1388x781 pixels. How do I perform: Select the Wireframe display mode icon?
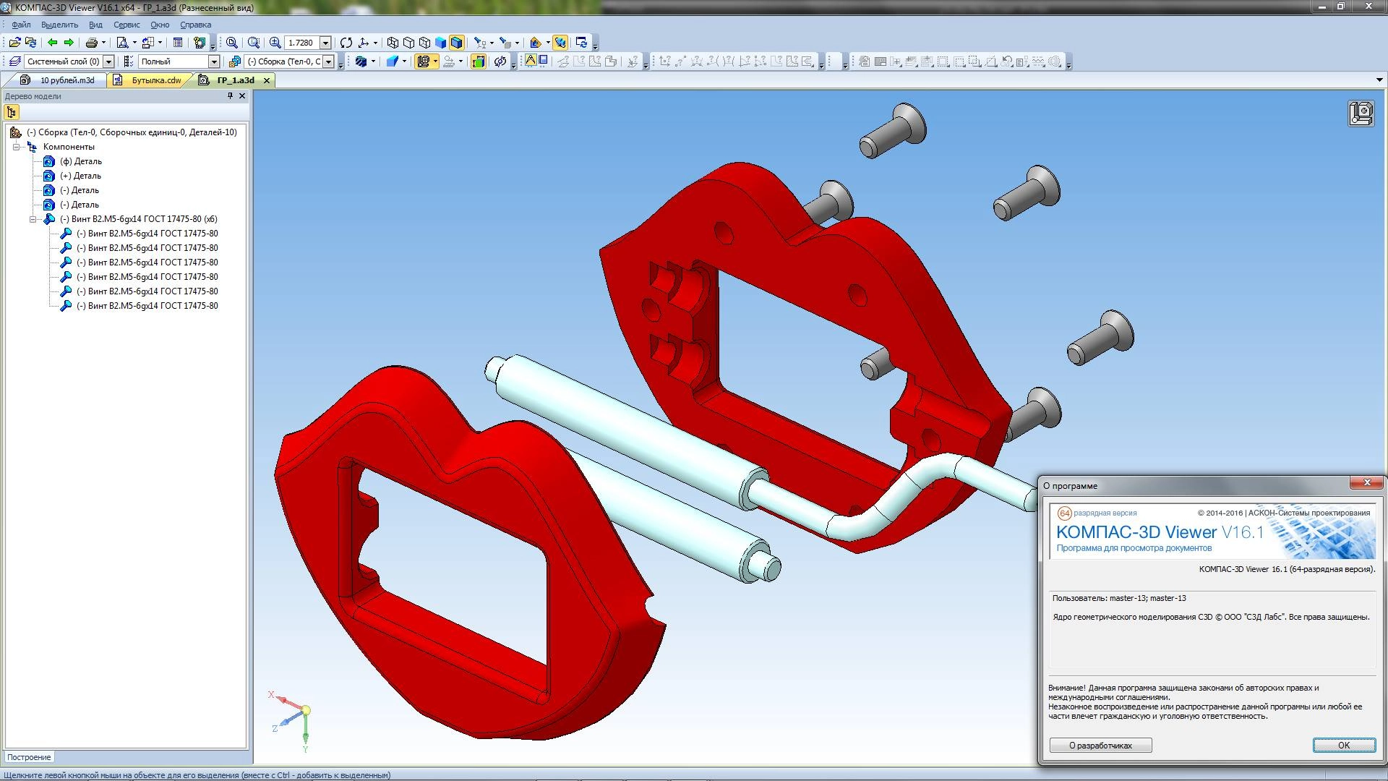coord(393,43)
